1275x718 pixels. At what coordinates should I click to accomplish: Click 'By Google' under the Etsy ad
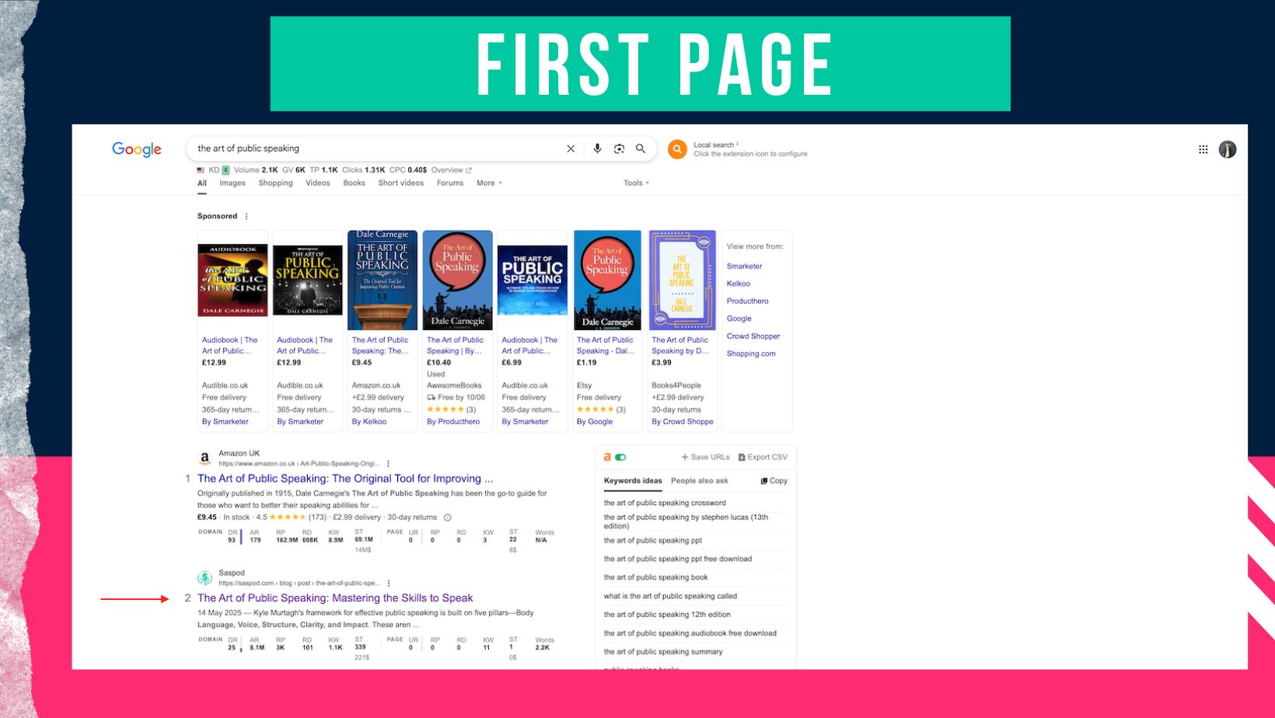595,422
